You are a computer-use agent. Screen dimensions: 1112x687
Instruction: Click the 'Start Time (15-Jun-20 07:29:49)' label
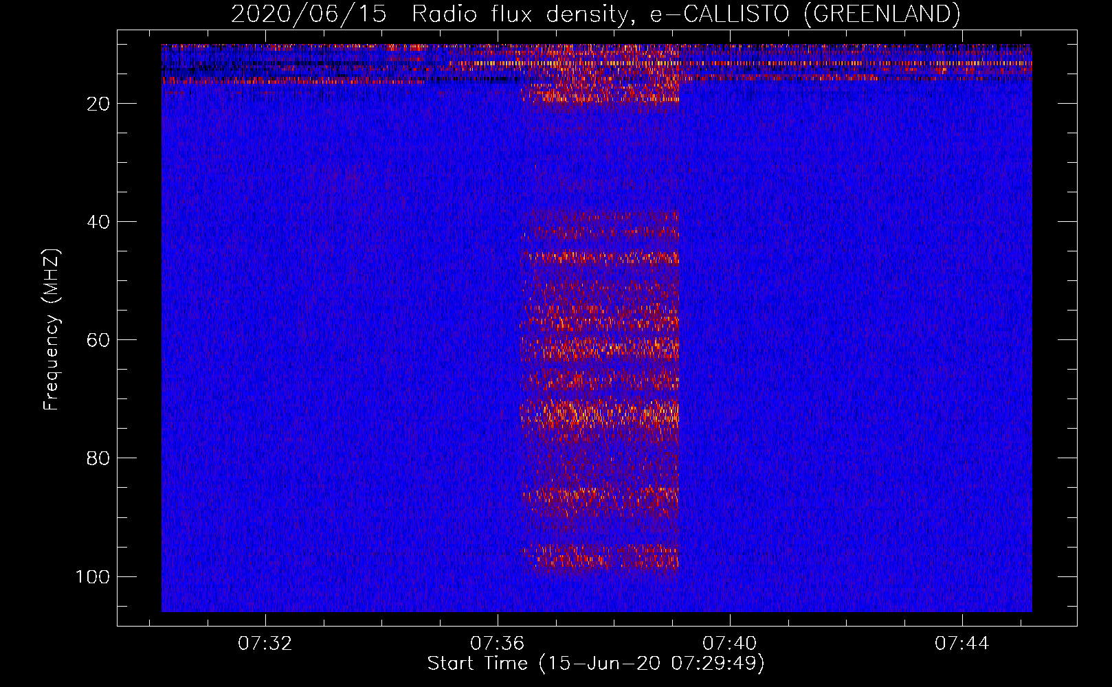[x=596, y=664]
